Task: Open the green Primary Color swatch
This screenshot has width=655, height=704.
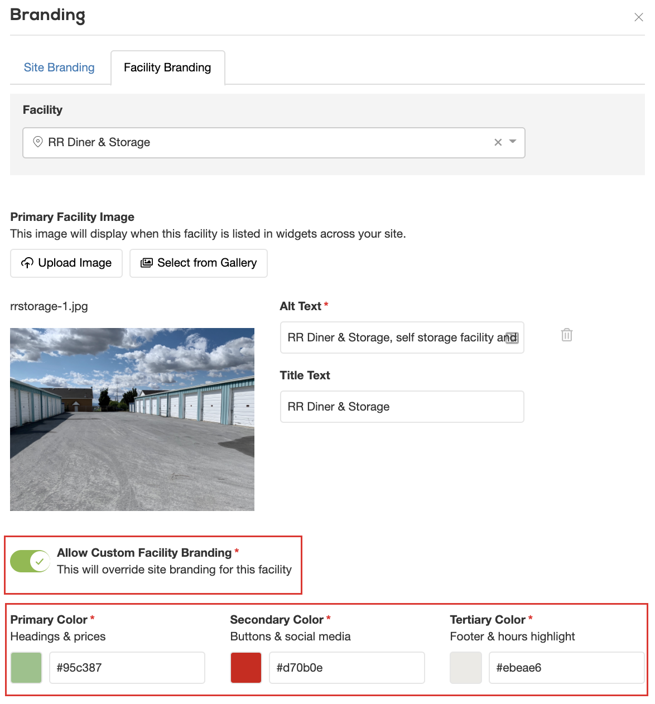Action: coord(26,668)
